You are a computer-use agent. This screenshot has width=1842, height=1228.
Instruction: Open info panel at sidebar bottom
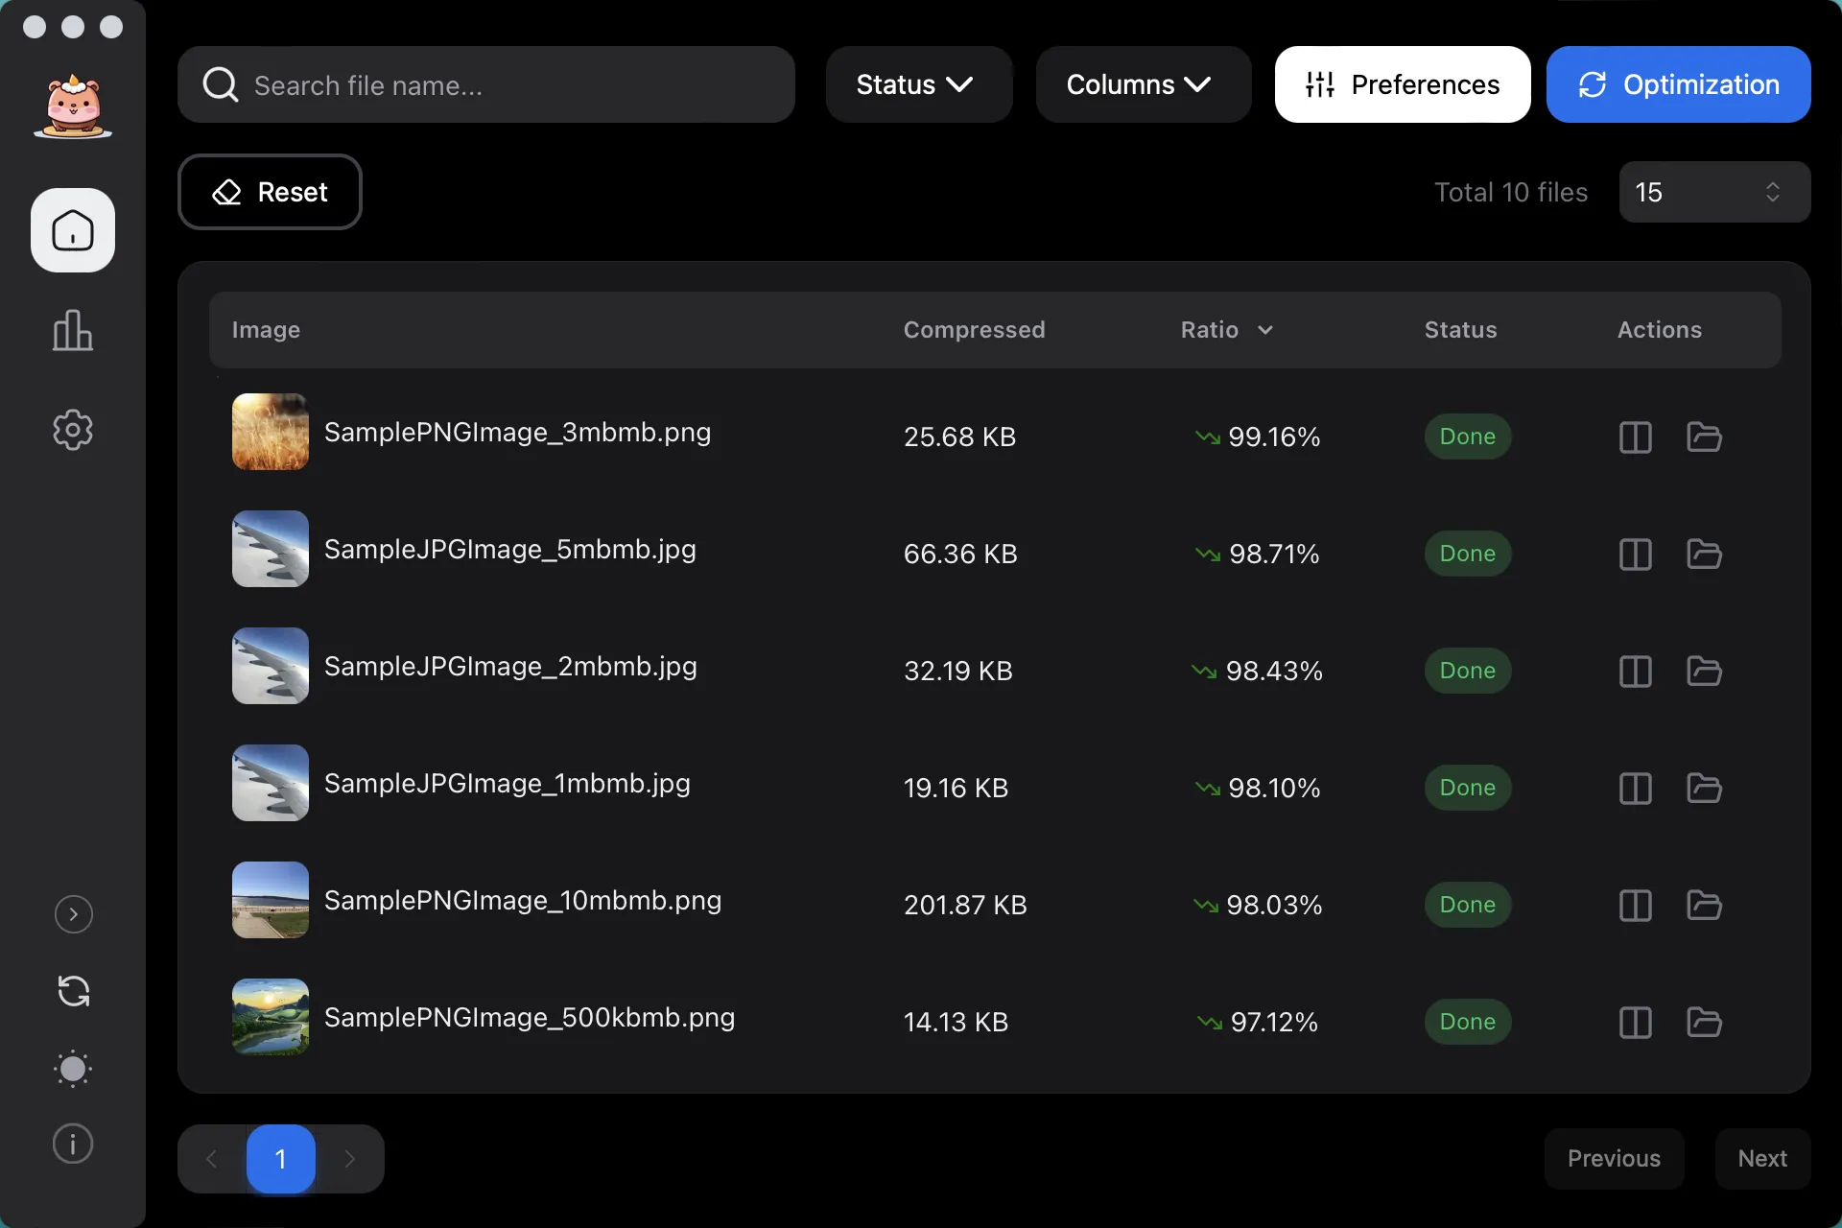pos(72,1143)
